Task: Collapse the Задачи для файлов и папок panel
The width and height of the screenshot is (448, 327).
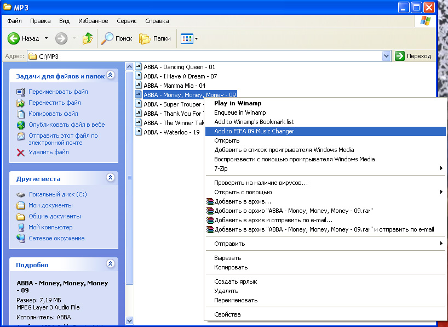Action: [x=111, y=75]
